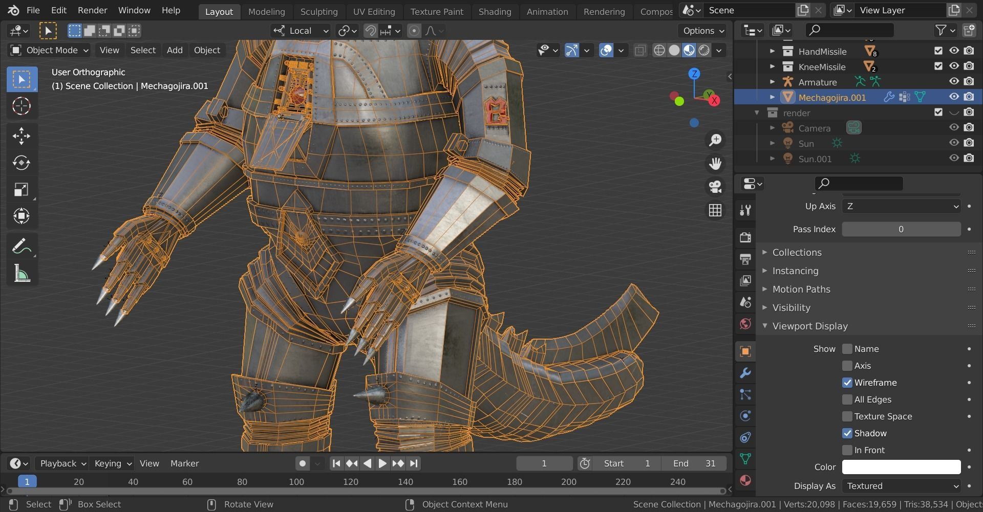Open the Up Axis Z dropdown

(901, 206)
